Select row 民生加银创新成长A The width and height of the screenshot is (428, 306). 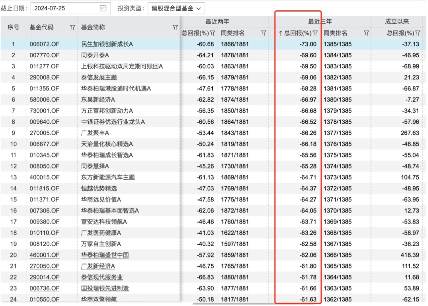(x=213, y=44)
